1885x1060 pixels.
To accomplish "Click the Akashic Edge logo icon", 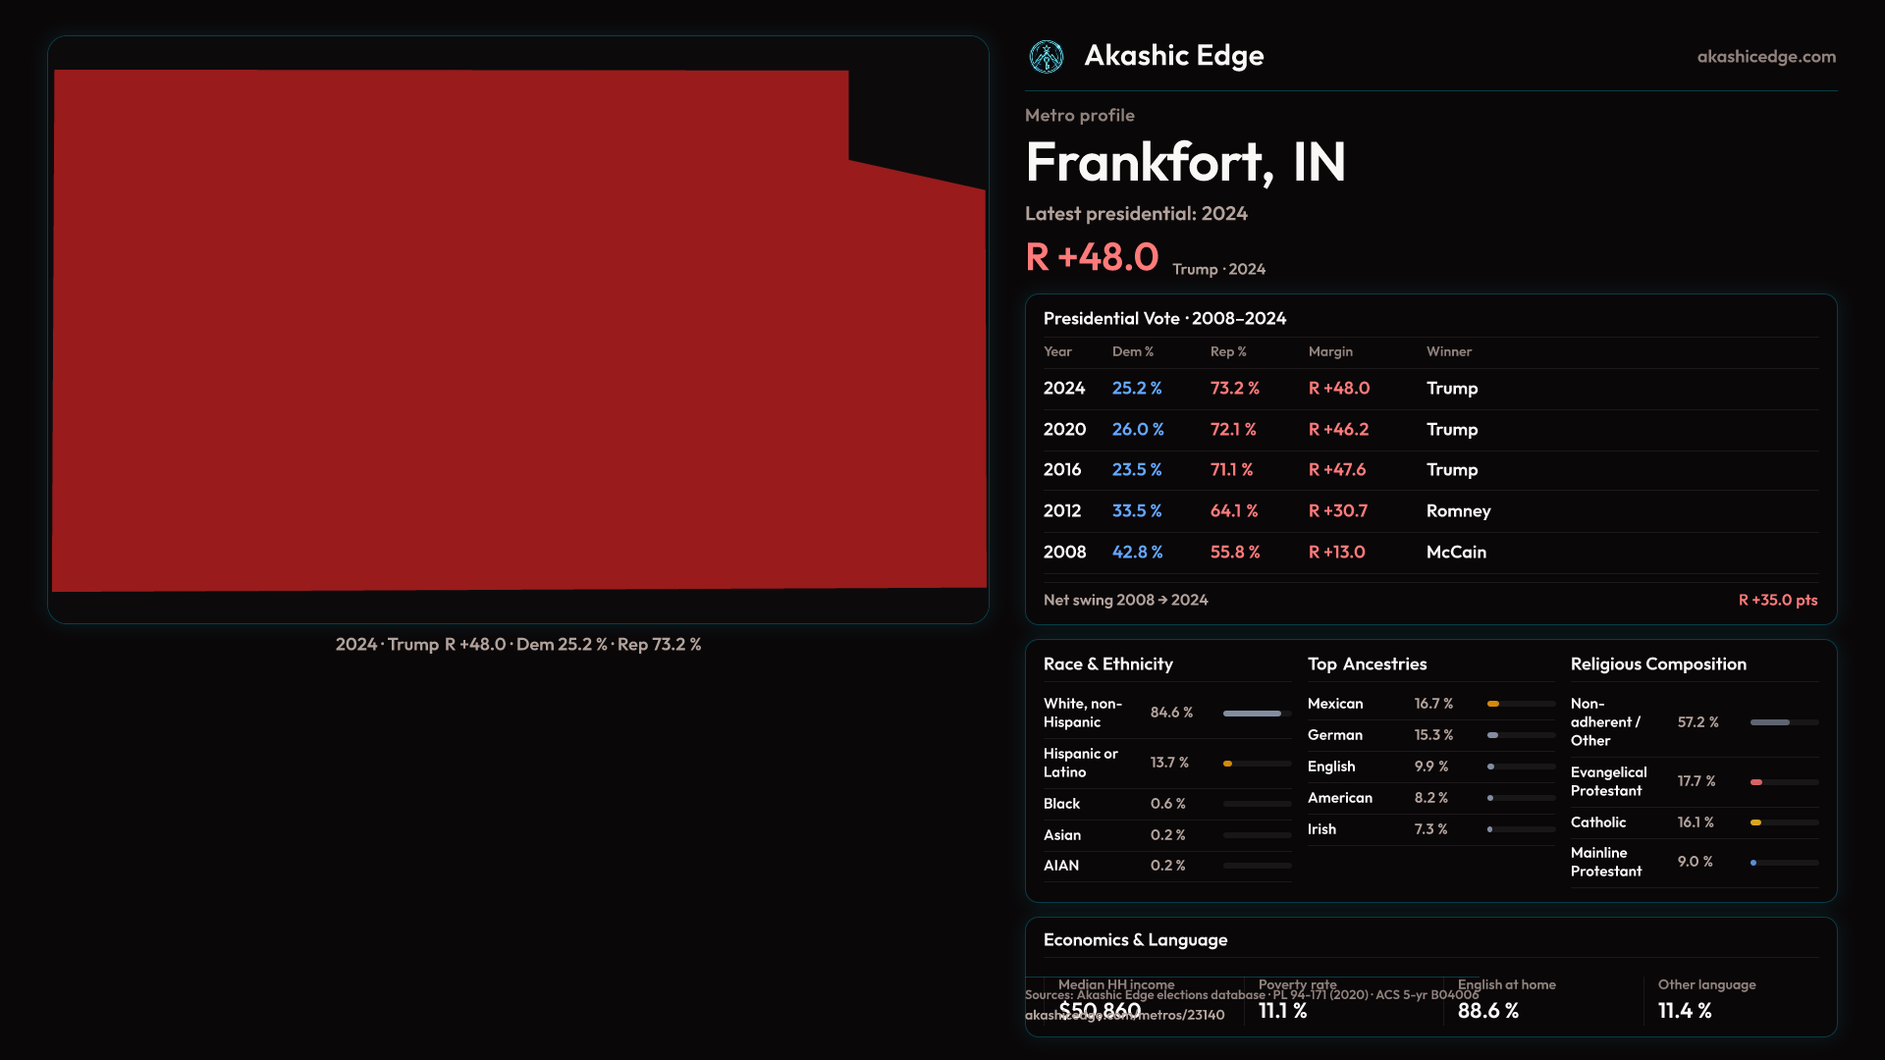I will [1046, 57].
